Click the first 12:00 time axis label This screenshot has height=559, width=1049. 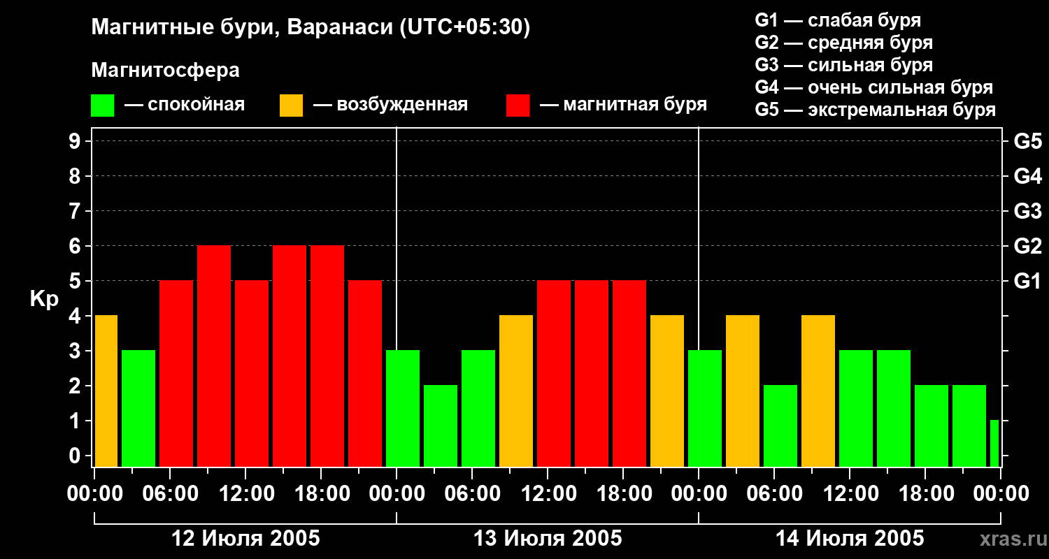tap(245, 494)
